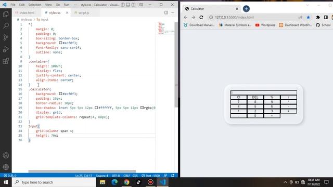Reload the Calculator page
Screen dimensions: 333x187
tap(201, 17)
